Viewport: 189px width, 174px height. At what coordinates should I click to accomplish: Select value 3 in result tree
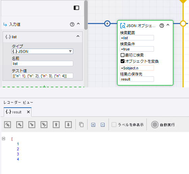click(18, 154)
